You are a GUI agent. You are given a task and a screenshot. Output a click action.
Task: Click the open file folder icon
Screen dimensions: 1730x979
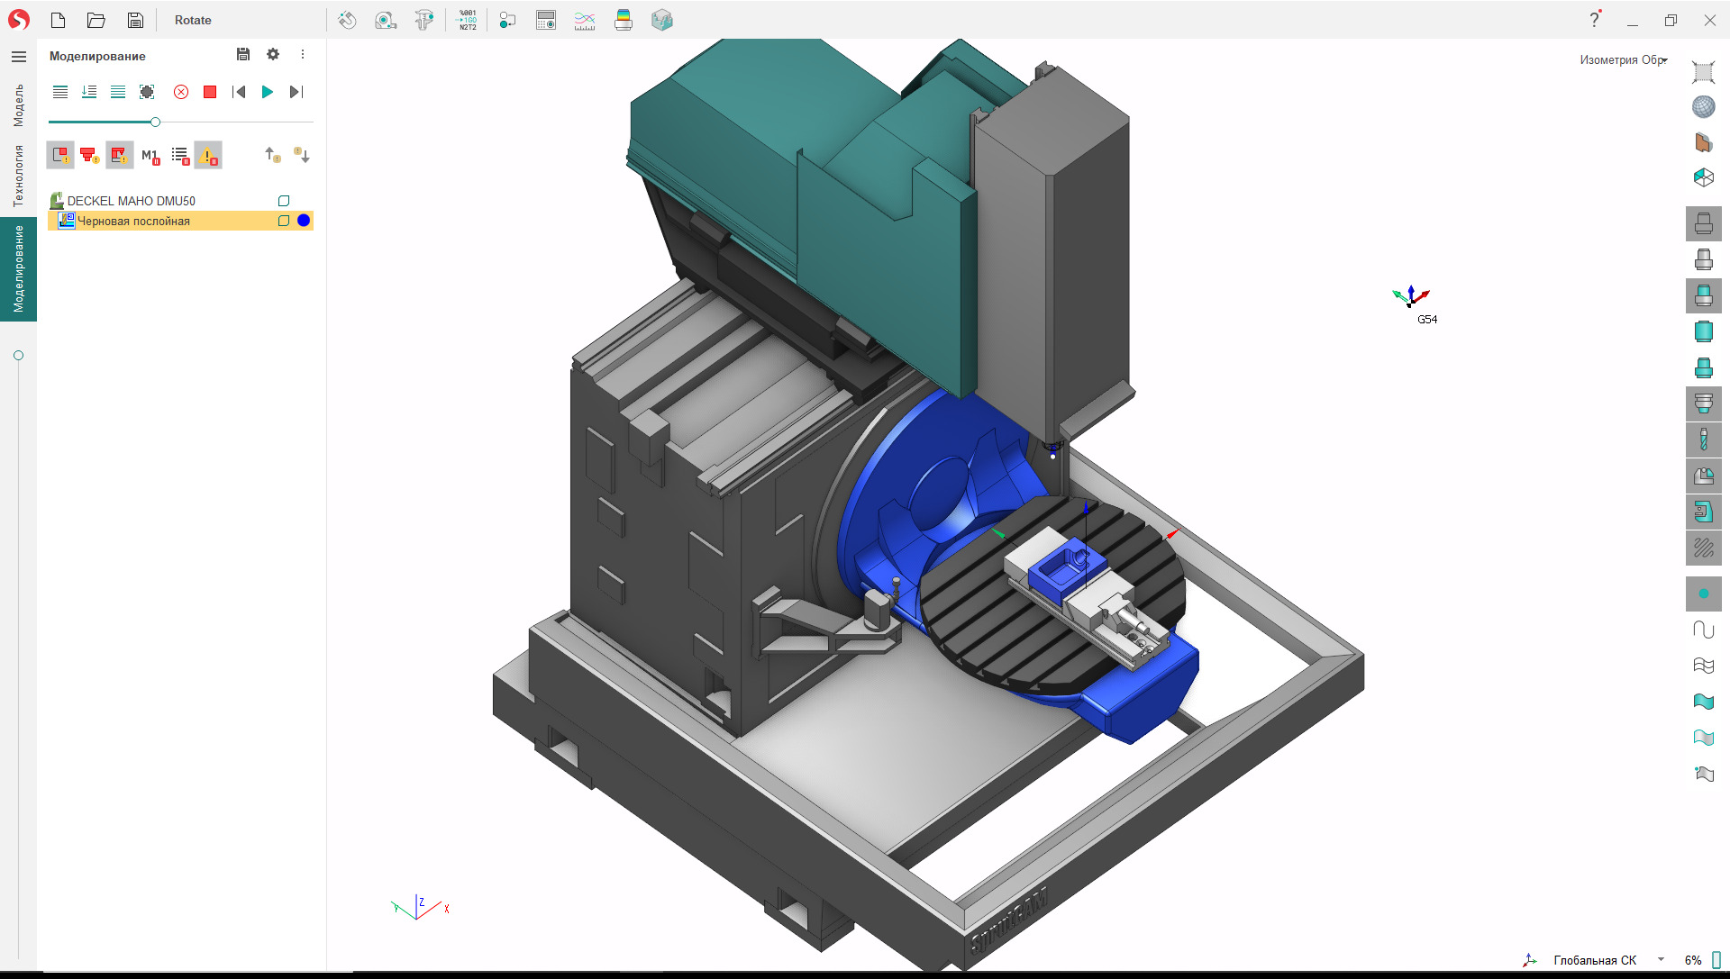(x=96, y=20)
